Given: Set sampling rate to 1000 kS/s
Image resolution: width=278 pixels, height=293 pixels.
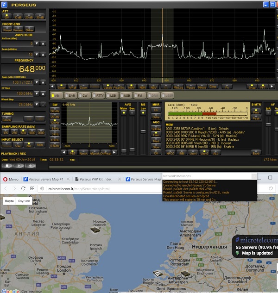Looking at the screenshot, I should (32, 132).
